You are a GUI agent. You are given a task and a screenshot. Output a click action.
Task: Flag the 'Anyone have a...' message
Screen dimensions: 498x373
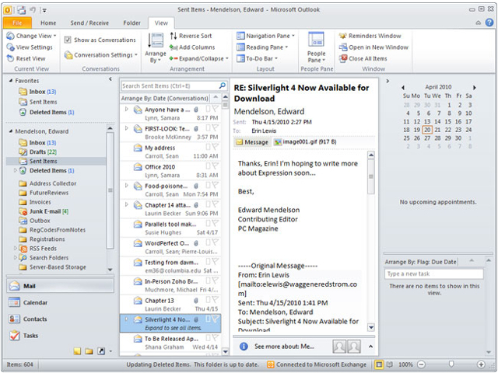coord(216,109)
